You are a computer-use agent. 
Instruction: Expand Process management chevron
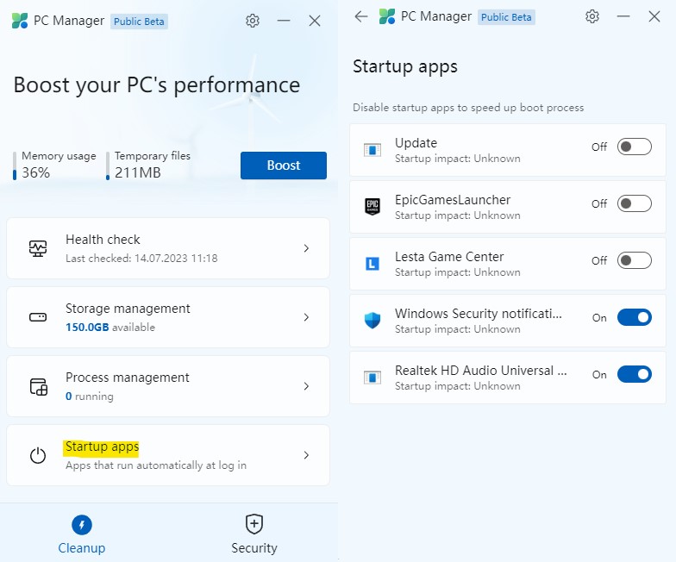(306, 386)
